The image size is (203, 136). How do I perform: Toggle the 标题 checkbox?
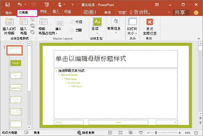coord(72,22)
